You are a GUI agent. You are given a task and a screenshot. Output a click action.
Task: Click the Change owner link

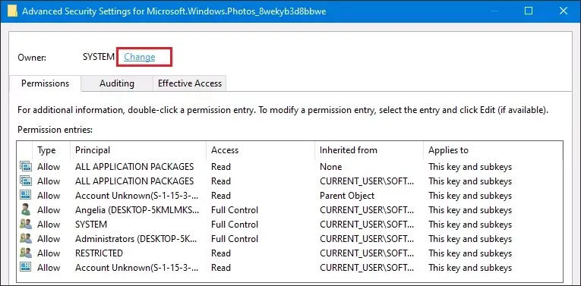(139, 57)
